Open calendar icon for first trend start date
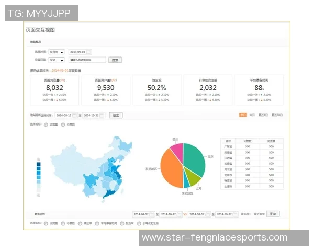The width and height of the screenshot is (314, 251). [153, 214]
